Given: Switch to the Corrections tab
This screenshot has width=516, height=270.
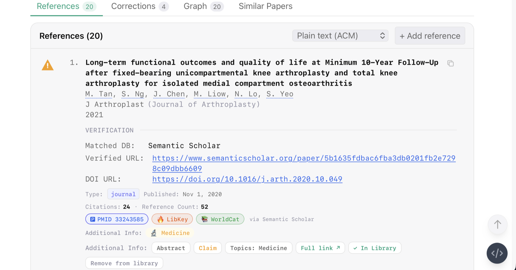Looking at the screenshot, I should (140, 6).
